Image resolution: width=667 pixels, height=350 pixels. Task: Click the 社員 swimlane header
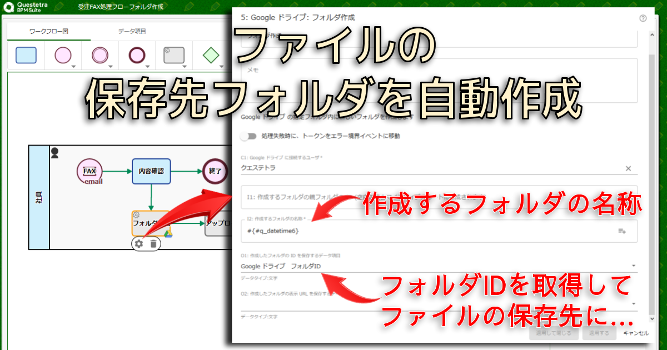[38, 197]
